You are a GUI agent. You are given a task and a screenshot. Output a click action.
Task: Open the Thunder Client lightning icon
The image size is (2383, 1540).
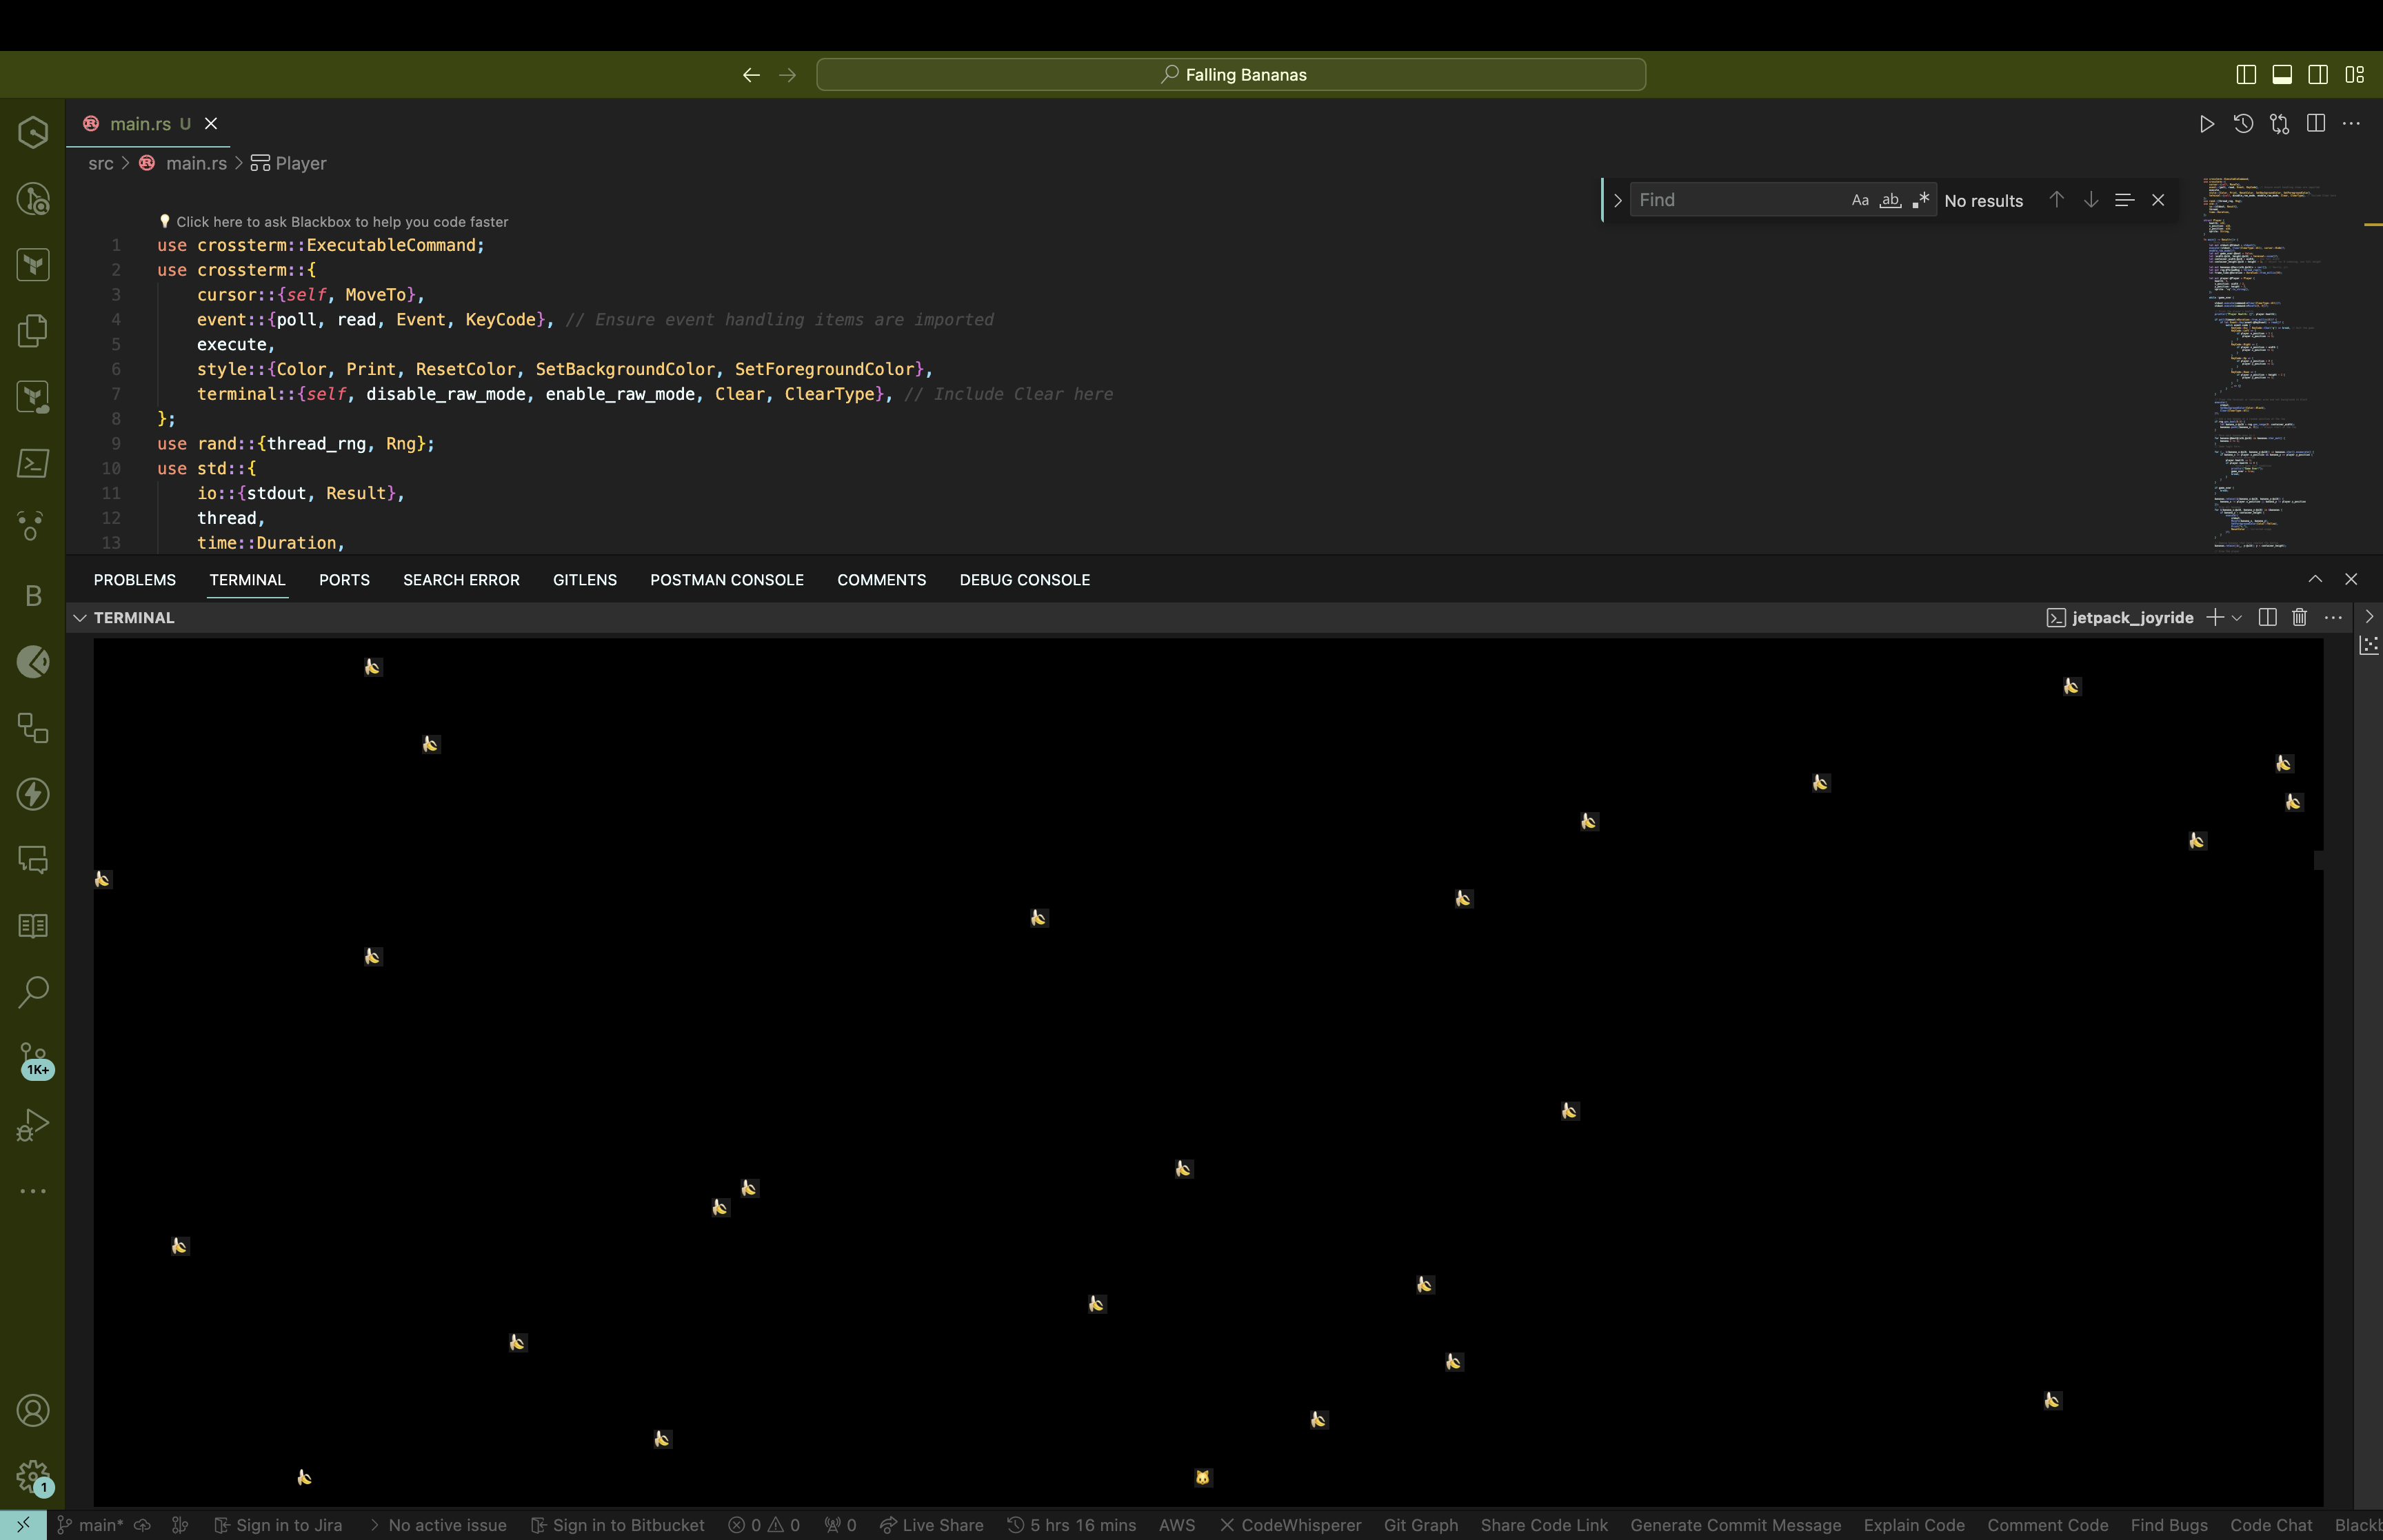[33, 794]
